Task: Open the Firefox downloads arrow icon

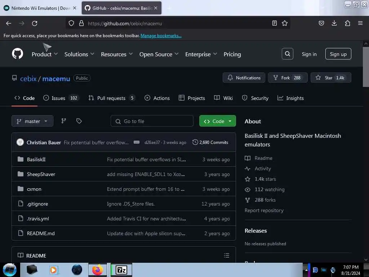Action: pyautogui.click(x=334, y=23)
